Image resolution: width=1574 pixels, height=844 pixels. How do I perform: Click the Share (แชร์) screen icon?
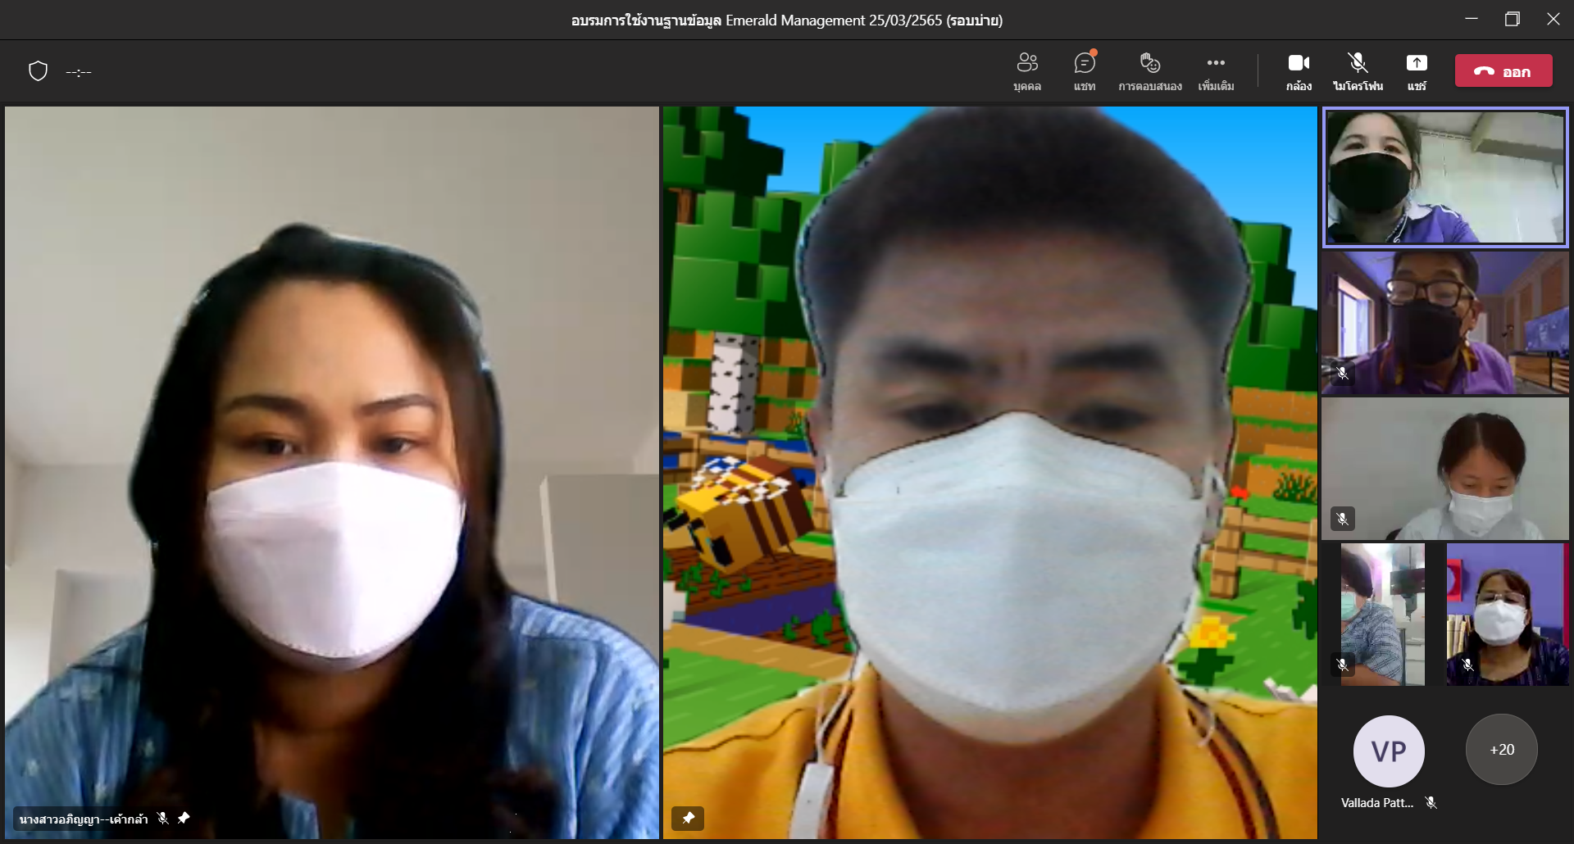(1417, 71)
